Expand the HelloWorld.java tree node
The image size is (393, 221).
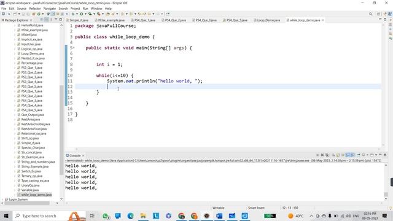pyautogui.click(x=15, y=25)
